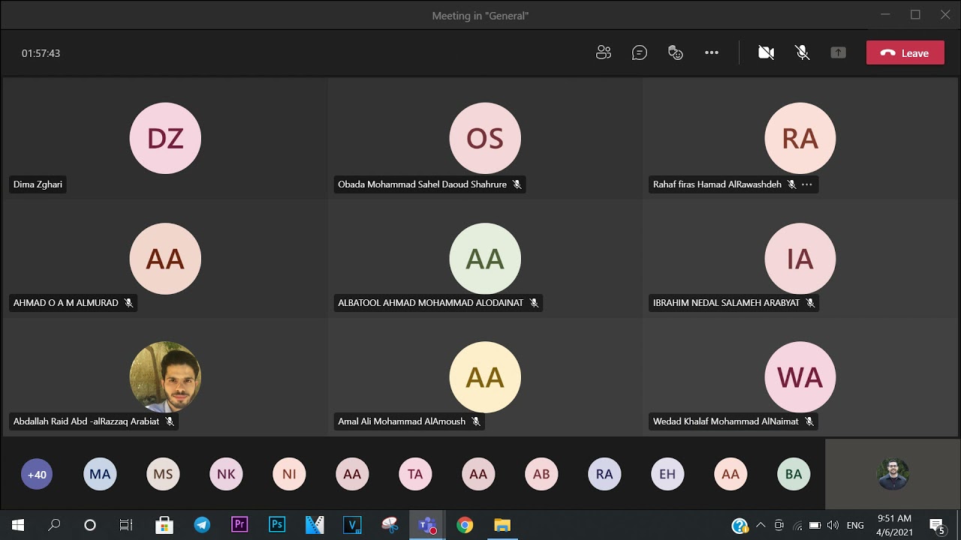Open the help question mark tray icon
Viewport: 961px width, 540px height.
tap(740, 525)
